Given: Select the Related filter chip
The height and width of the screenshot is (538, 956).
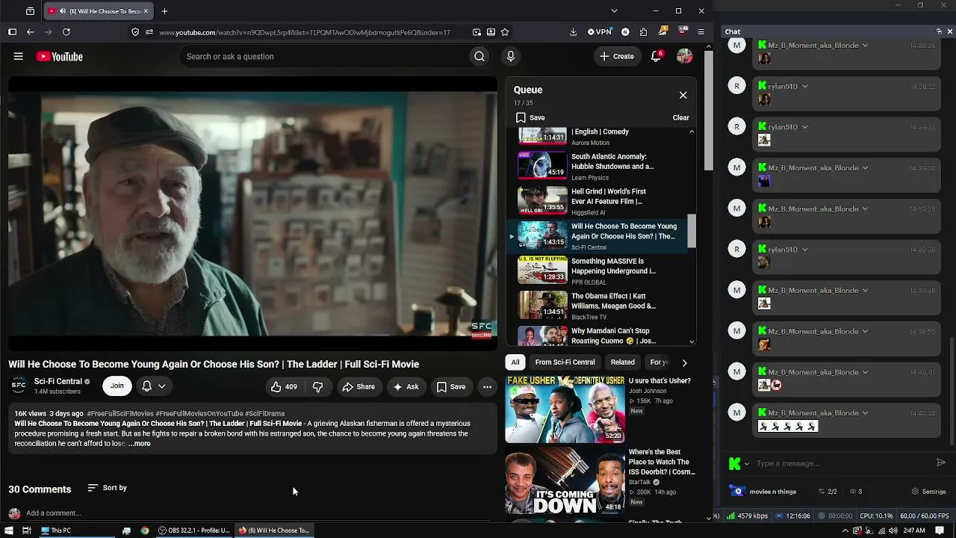Looking at the screenshot, I should coord(622,362).
